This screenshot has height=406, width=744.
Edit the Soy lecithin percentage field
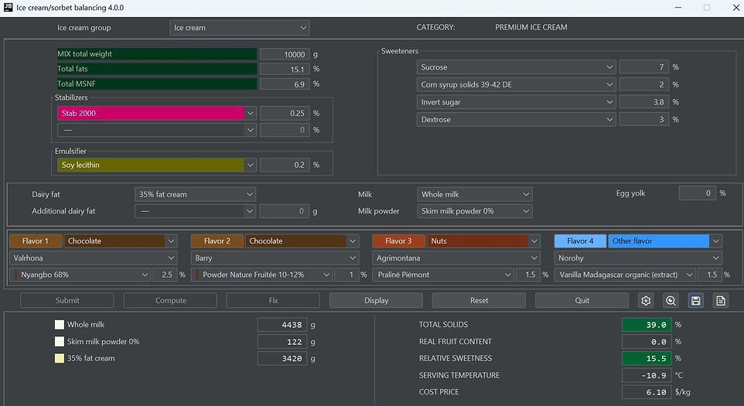point(285,165)
